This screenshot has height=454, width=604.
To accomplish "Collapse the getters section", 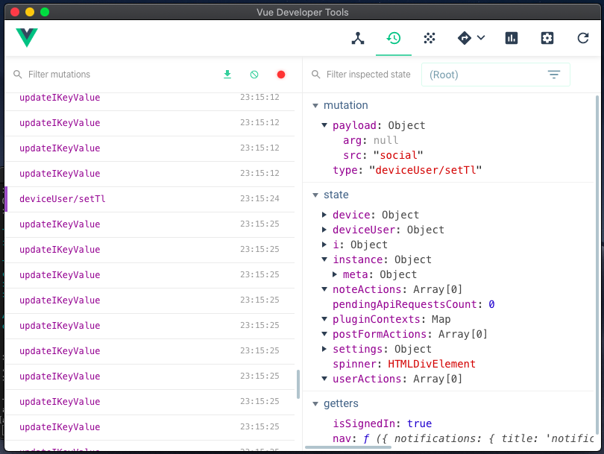I will (x=315, y=403).
